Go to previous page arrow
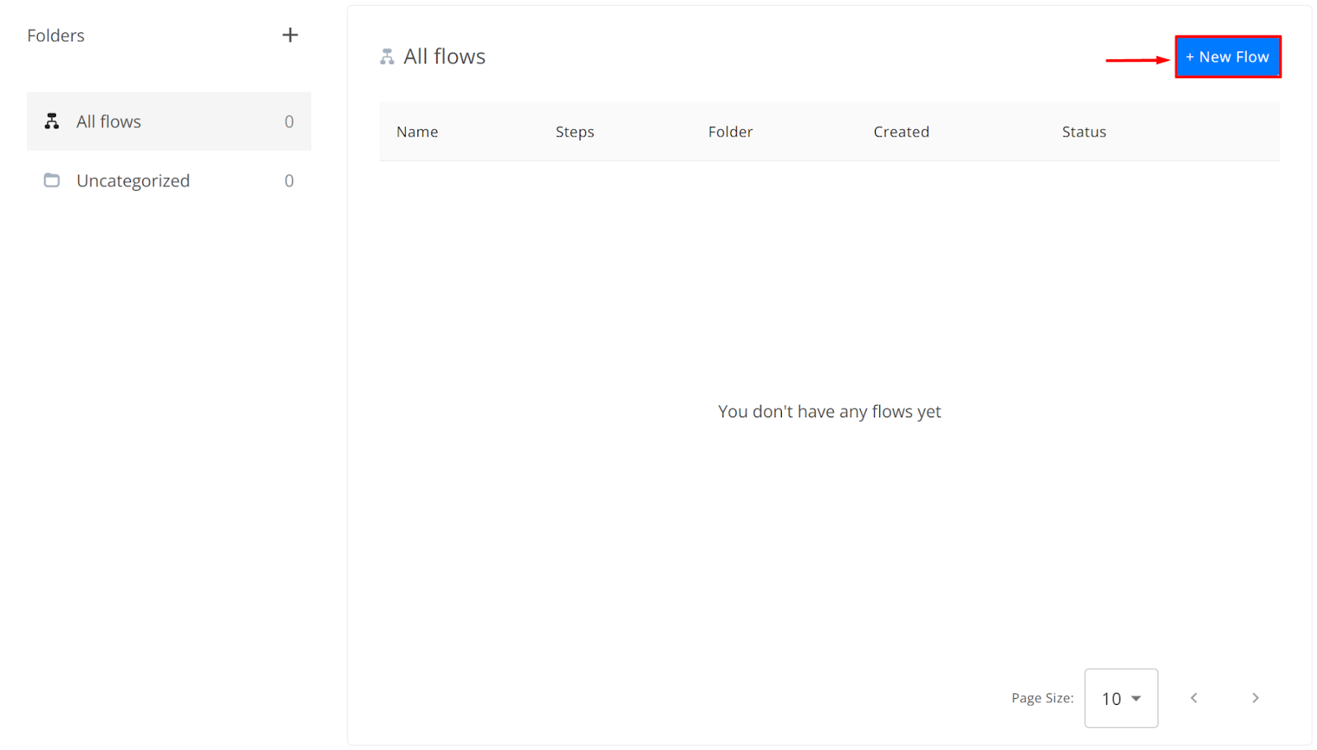1317x750 pixels. tap(1194, 698)
